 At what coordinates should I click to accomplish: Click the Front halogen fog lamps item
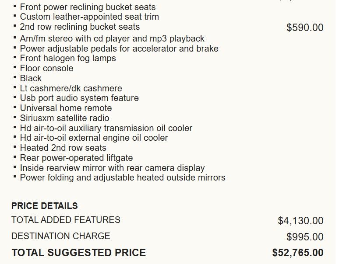tap(68, 58)
